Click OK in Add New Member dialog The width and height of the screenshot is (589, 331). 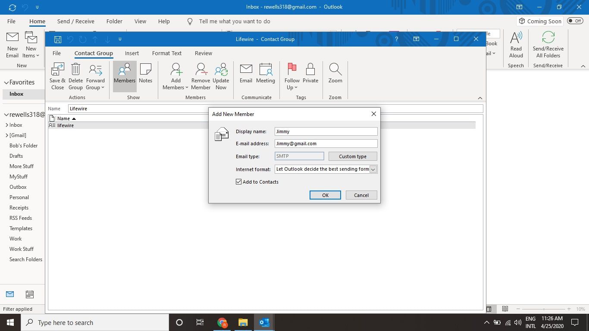[325, 195]
